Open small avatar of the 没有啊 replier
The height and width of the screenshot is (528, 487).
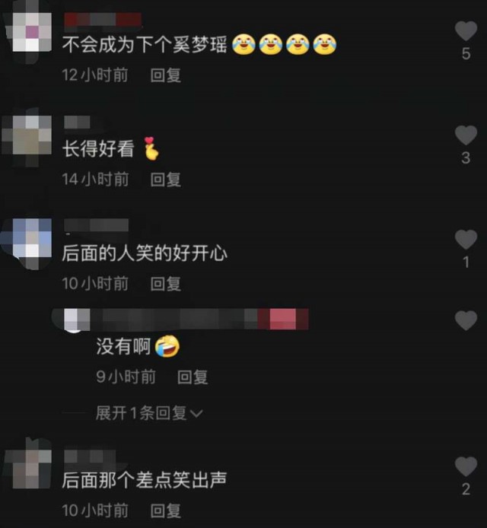(76, 320)
